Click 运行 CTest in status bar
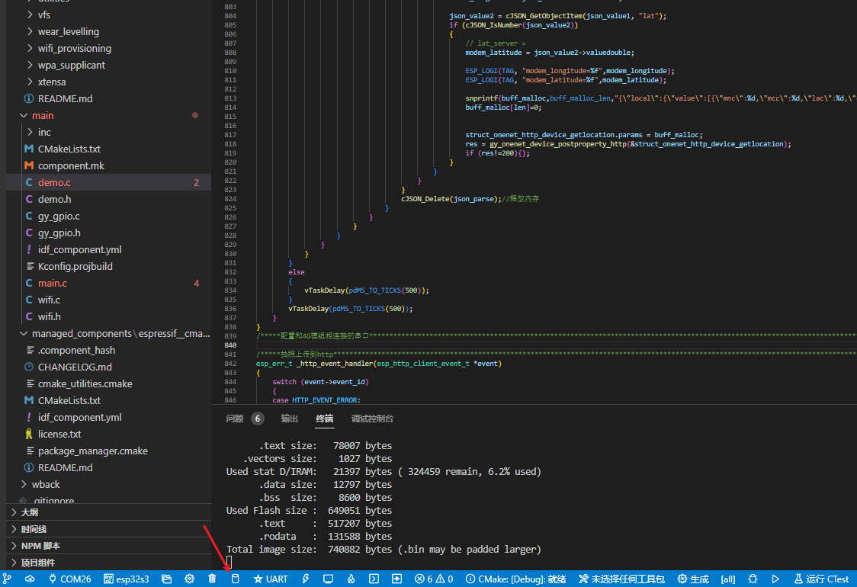This screenshot has width=857, height=587. point(821,579)
